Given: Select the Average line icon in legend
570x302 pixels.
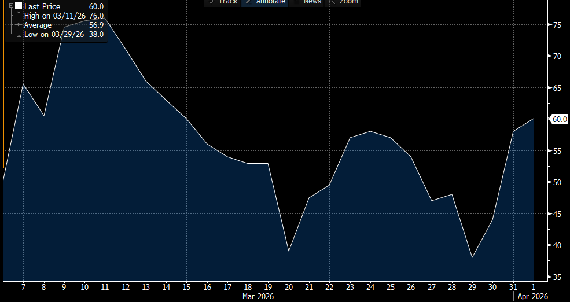Looking at the screenshot, I should tap(19, 25).
